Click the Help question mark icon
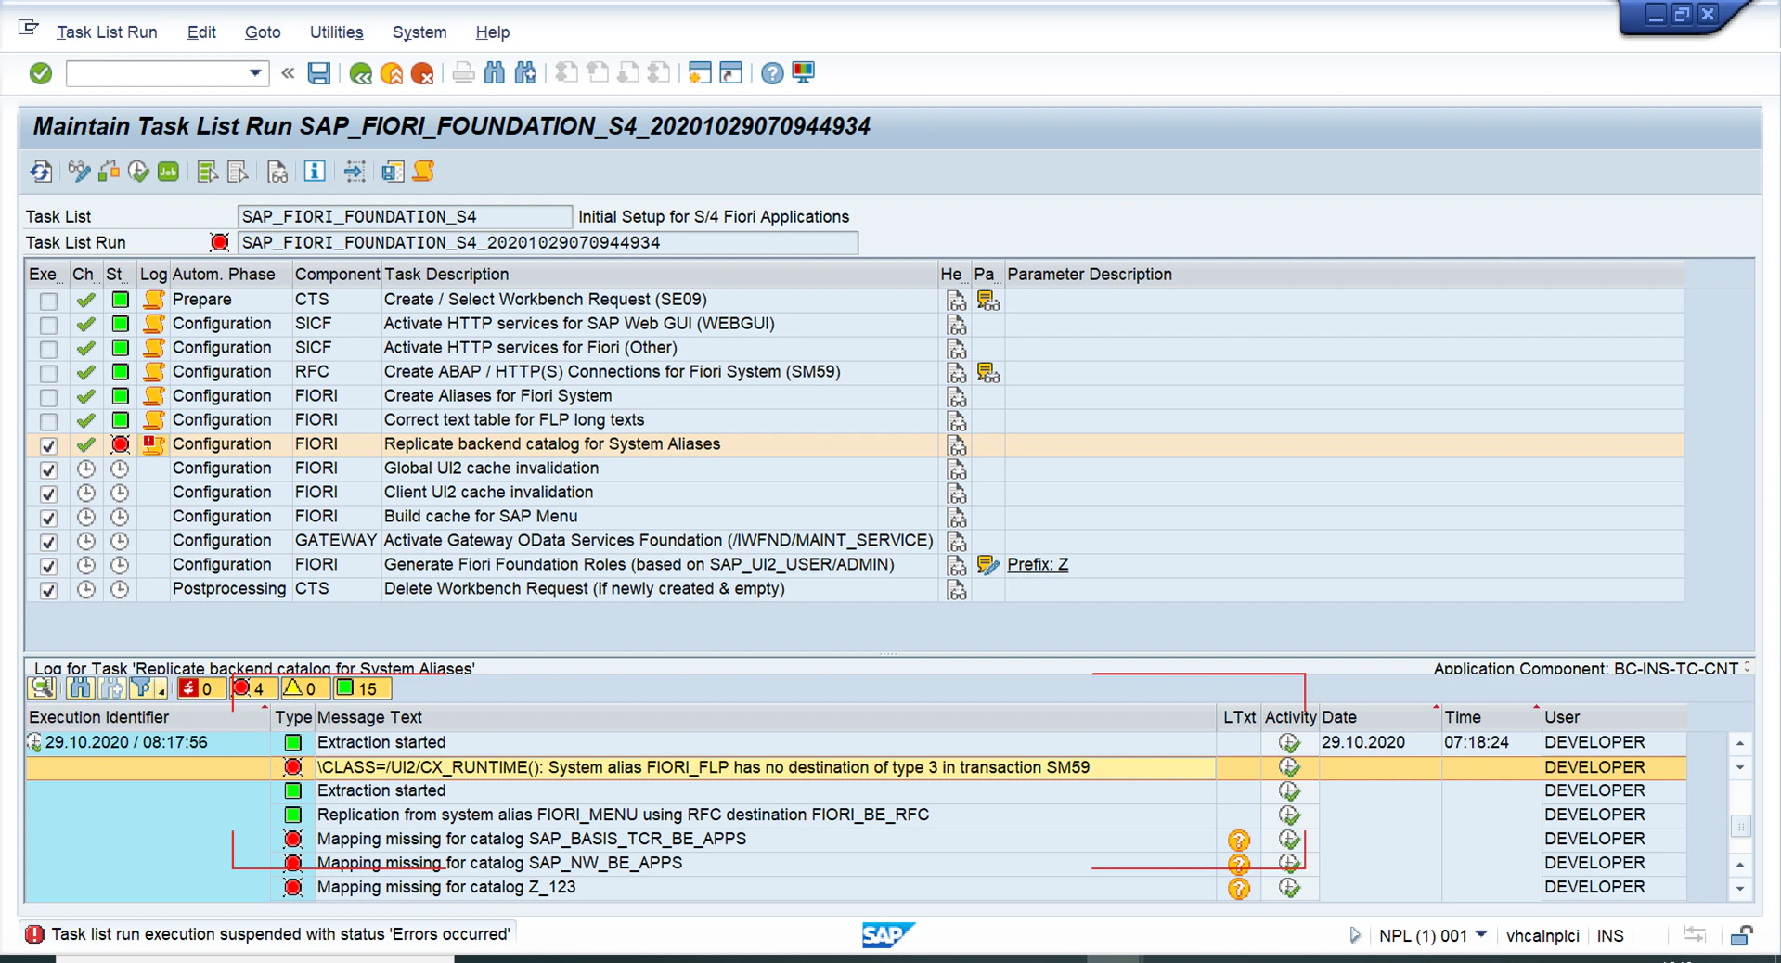Image resolution: width=1781 pixels, height=963 pixels. tap(772, 73)
